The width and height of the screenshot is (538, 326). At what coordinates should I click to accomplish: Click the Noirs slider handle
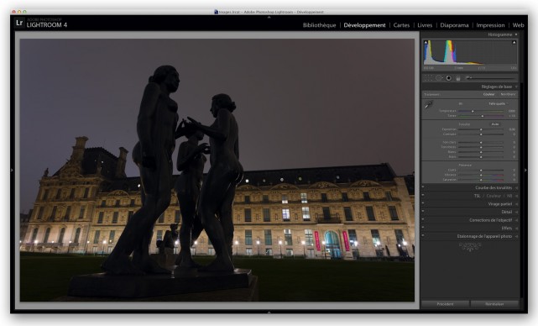(481, 156)
